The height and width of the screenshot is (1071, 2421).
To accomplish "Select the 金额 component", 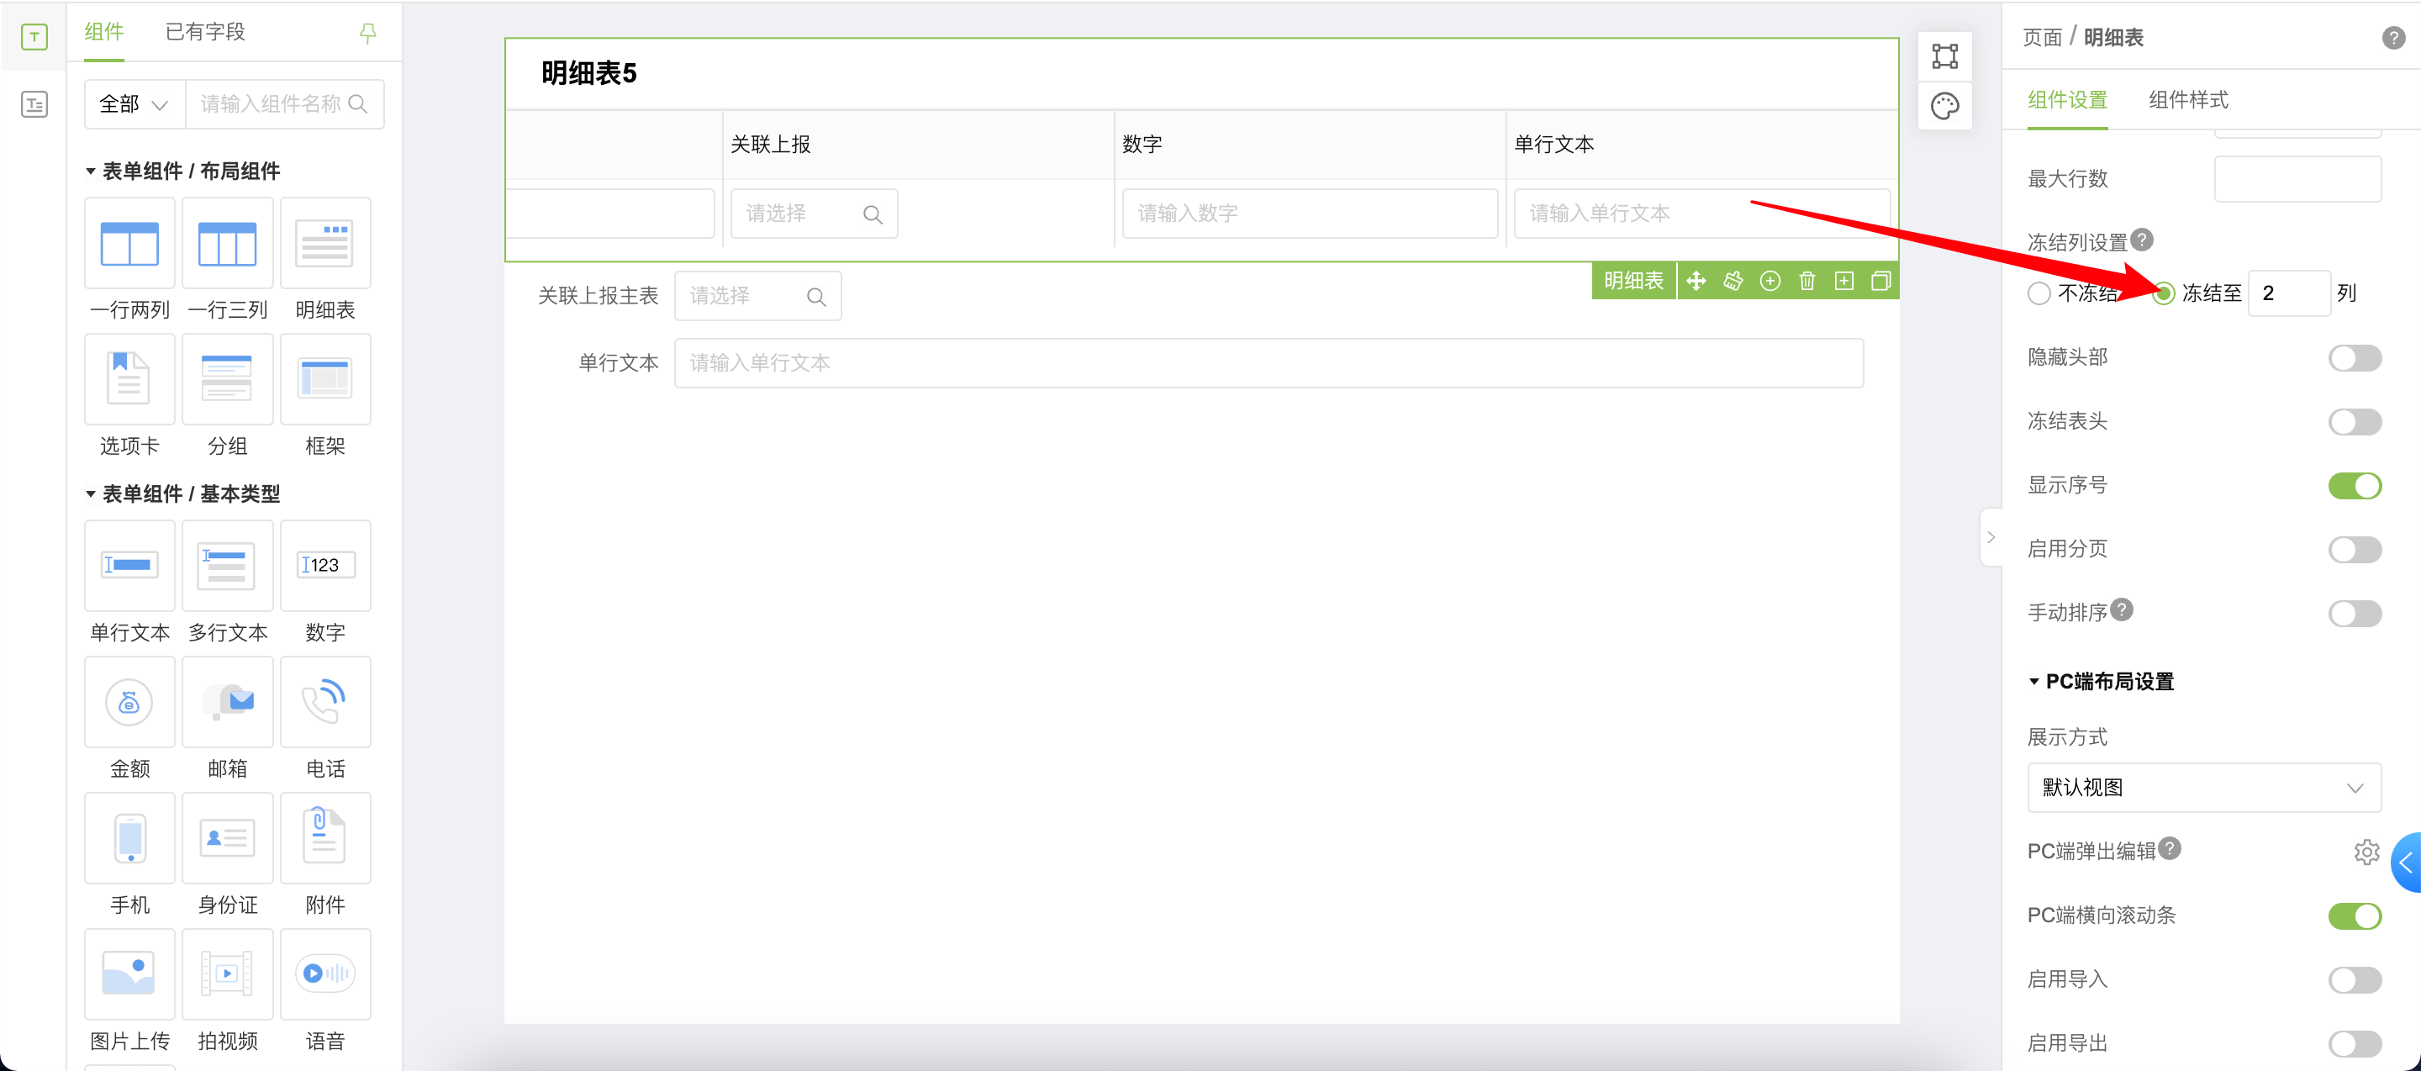I will (x=129, y=702).
